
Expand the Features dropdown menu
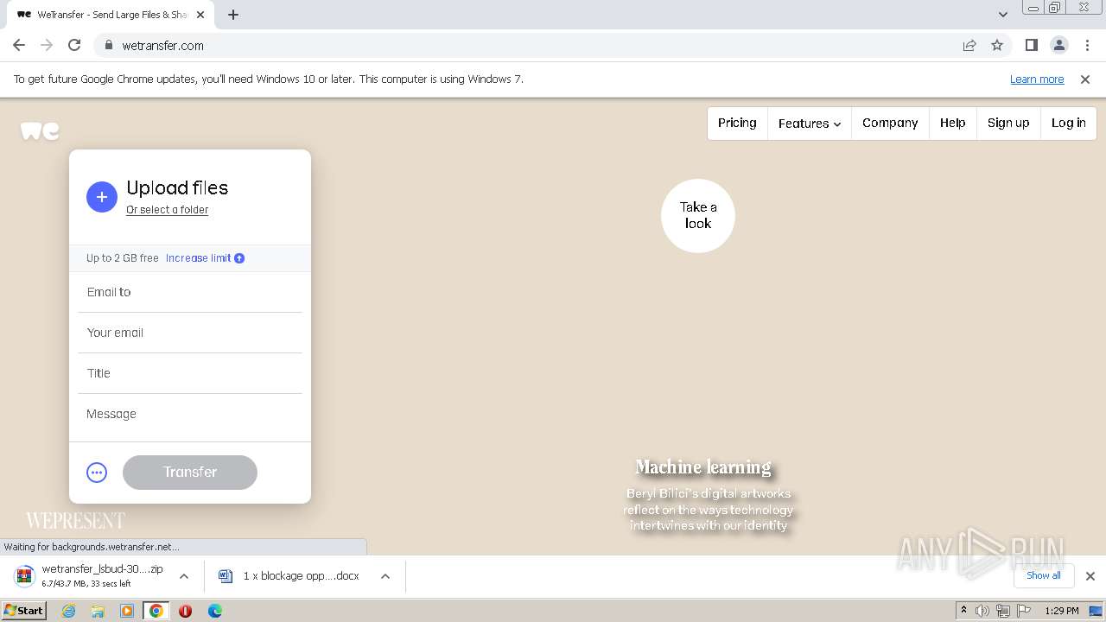(810, 124)
